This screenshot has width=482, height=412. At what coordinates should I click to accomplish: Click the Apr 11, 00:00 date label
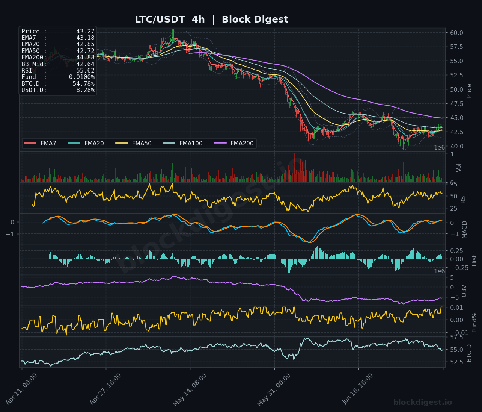[21, 389]
